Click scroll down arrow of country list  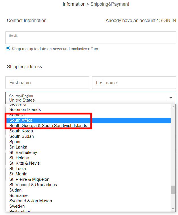[173, 209]
